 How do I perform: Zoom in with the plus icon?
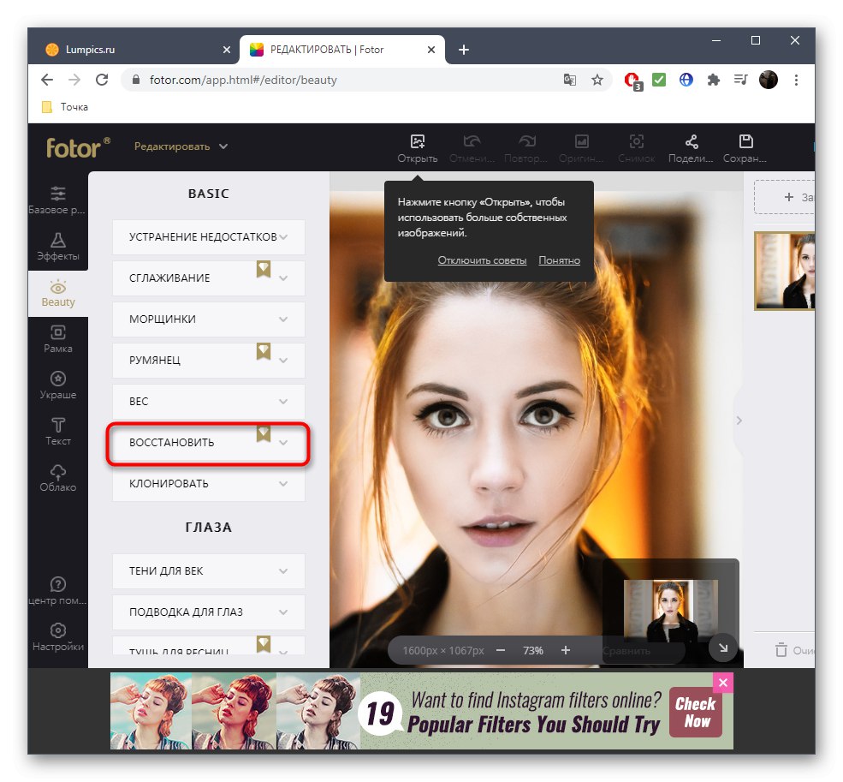[x=566, y=650]
